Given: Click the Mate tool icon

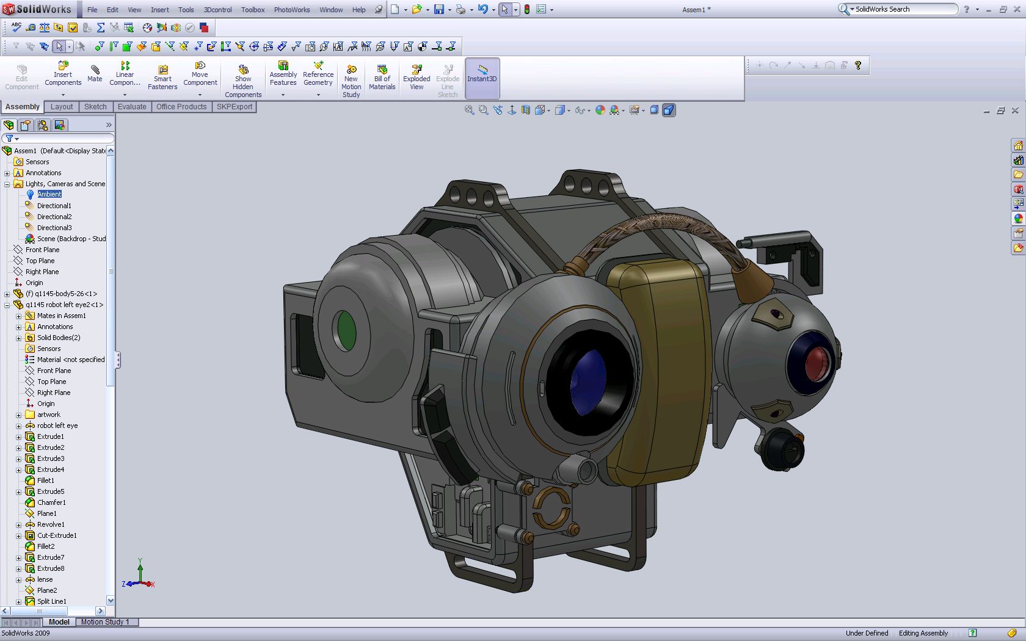Looking at the screenshot, I should (x=95, y=73).
